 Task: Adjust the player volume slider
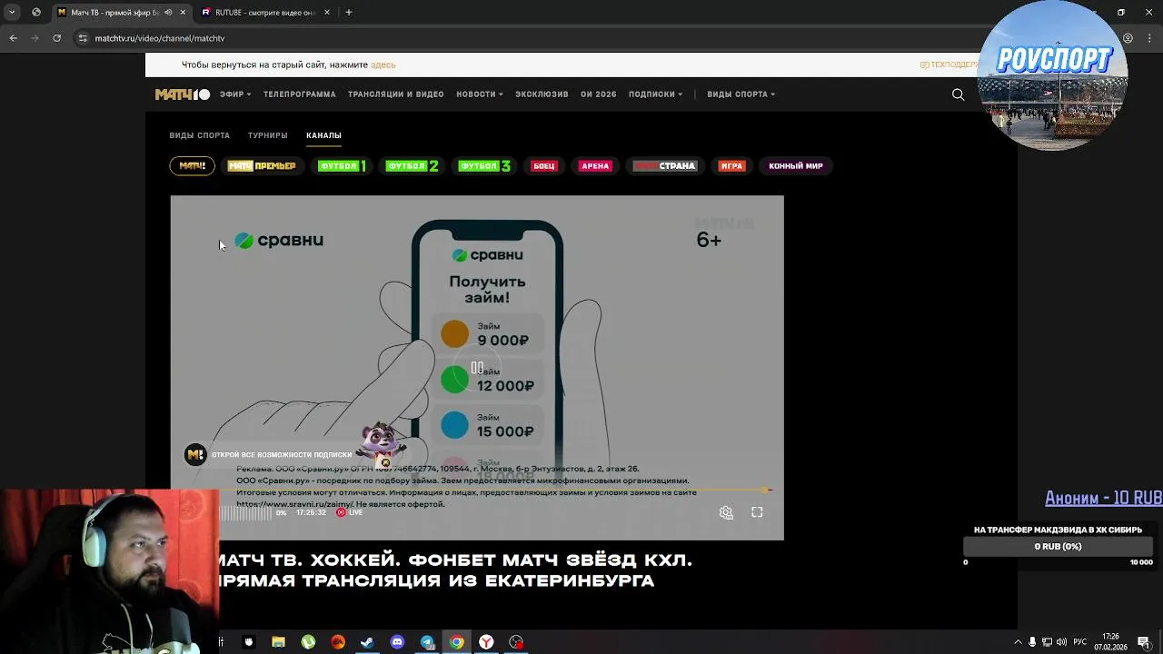pyautogui.click(x=245, y=512)
